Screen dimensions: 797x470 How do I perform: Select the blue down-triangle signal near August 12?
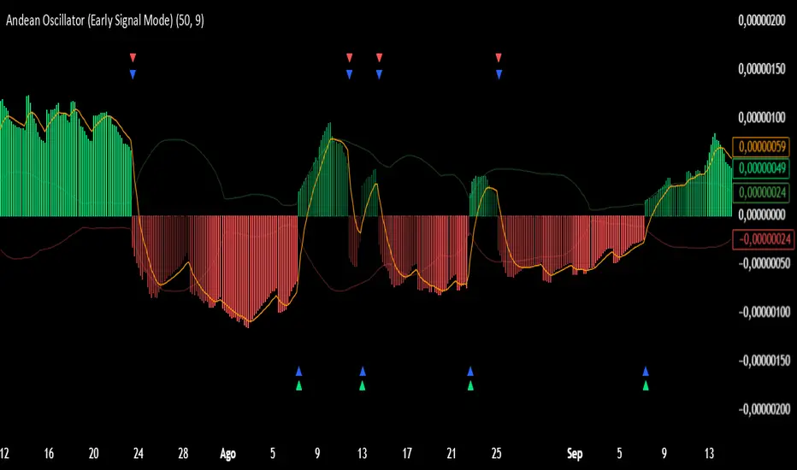[349, 74]
